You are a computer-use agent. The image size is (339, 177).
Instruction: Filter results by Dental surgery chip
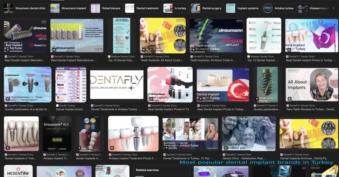point(208,8)
